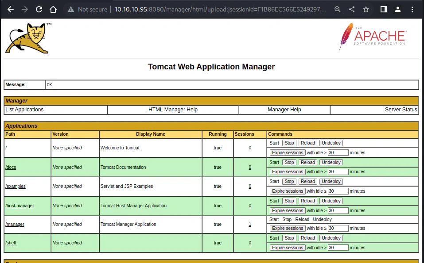Open the Server Status link
The width and height of the screenshot is (424, 263).
401,110
